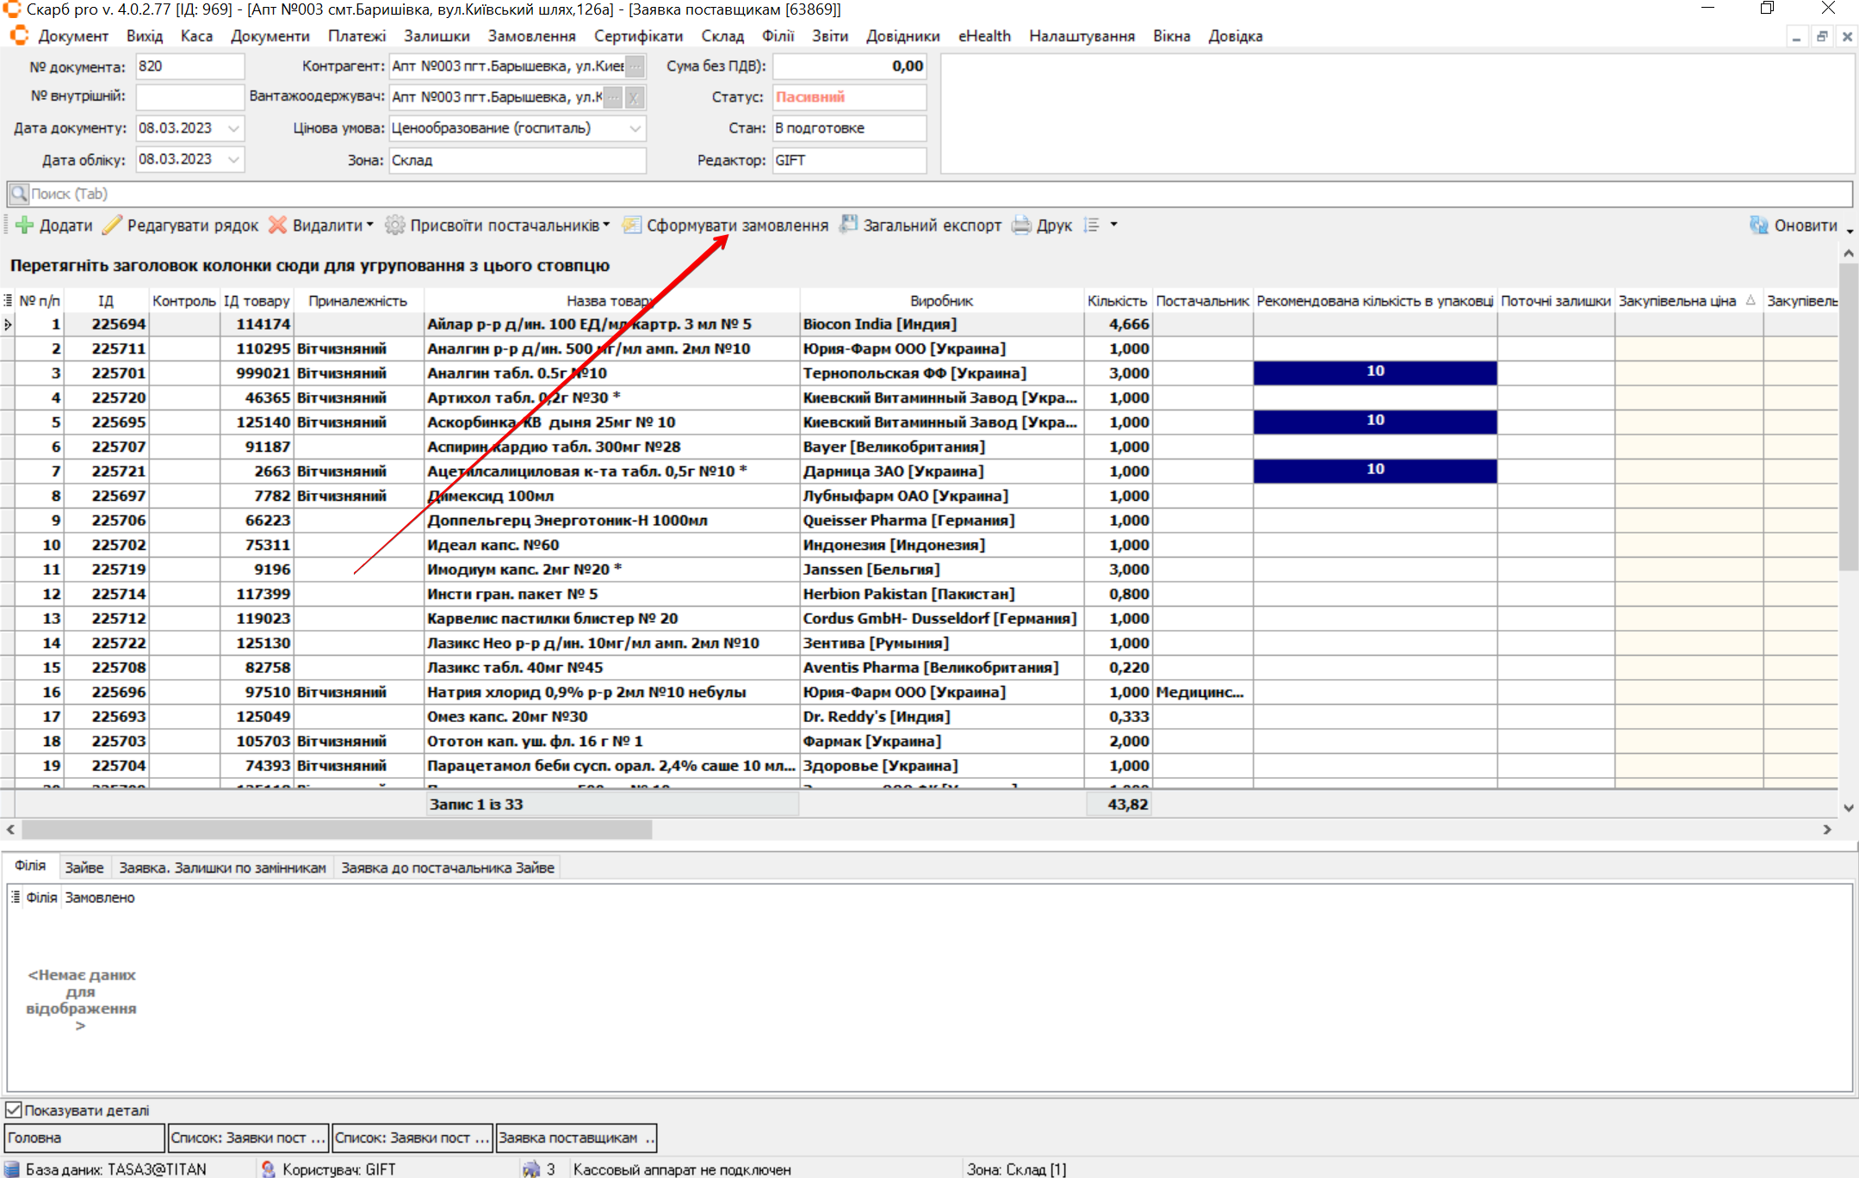Toggle the Показувати деталі checkbox
This screenshot has width=1859, height=1178.
click(x=14, y=1110)
